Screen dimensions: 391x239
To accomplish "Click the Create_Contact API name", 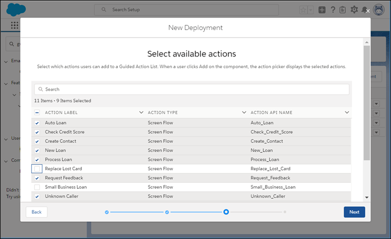I will 267,141.
